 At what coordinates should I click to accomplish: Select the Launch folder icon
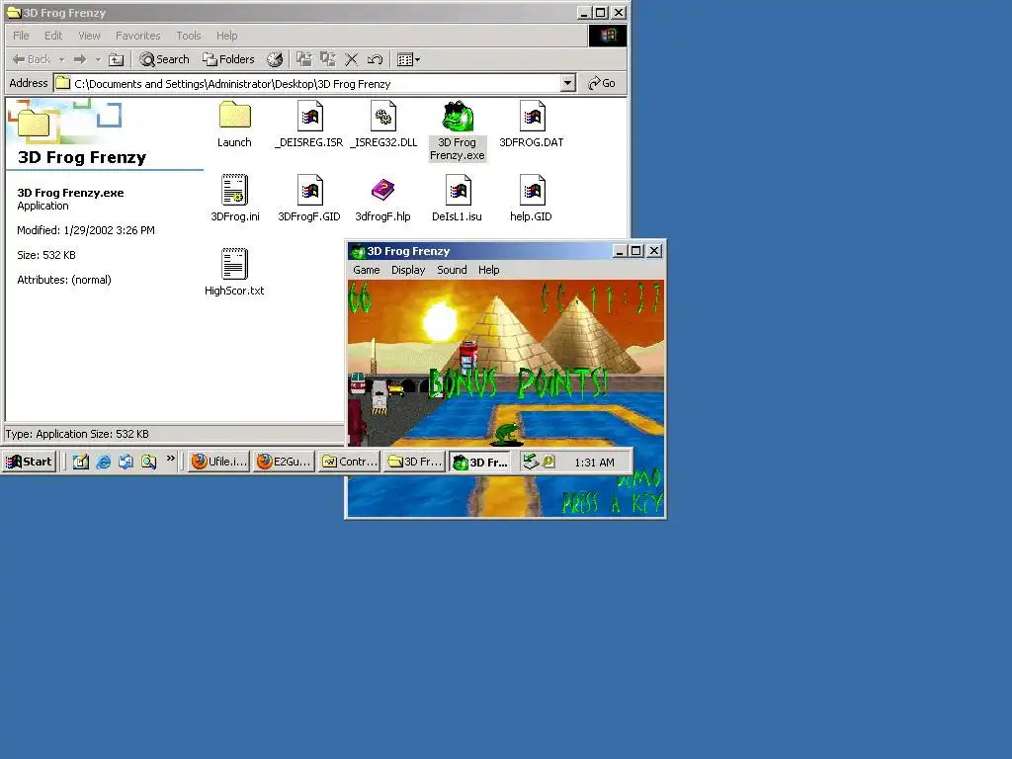pyautogui.click(x=234, y=117)
